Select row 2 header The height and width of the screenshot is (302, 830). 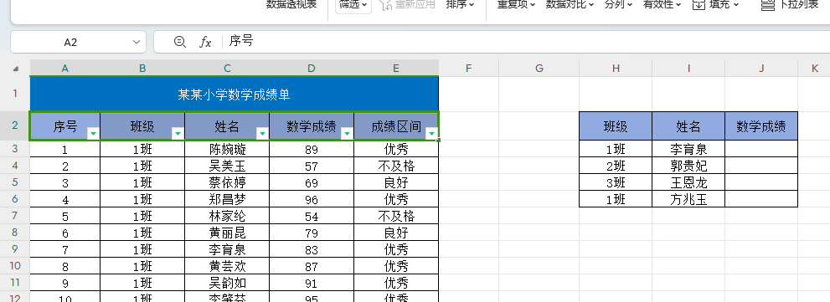tap(15, 125)
